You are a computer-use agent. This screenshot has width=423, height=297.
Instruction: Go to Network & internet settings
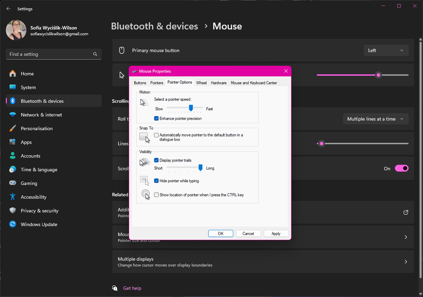(x=41, y=114)
